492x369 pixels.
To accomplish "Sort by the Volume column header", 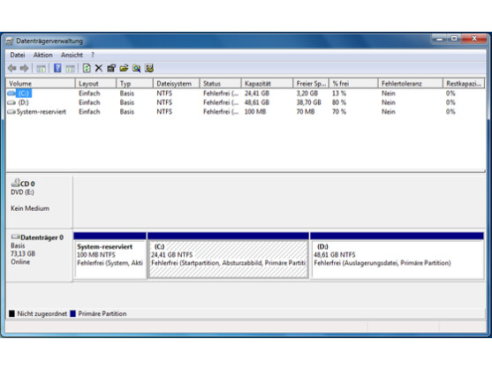I will (x=41, y=84).
